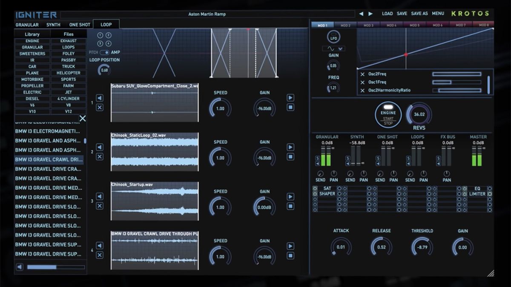Remove the Osc2Freq modulation target
This screenshot has height=287, width=511.
point(362,74)
